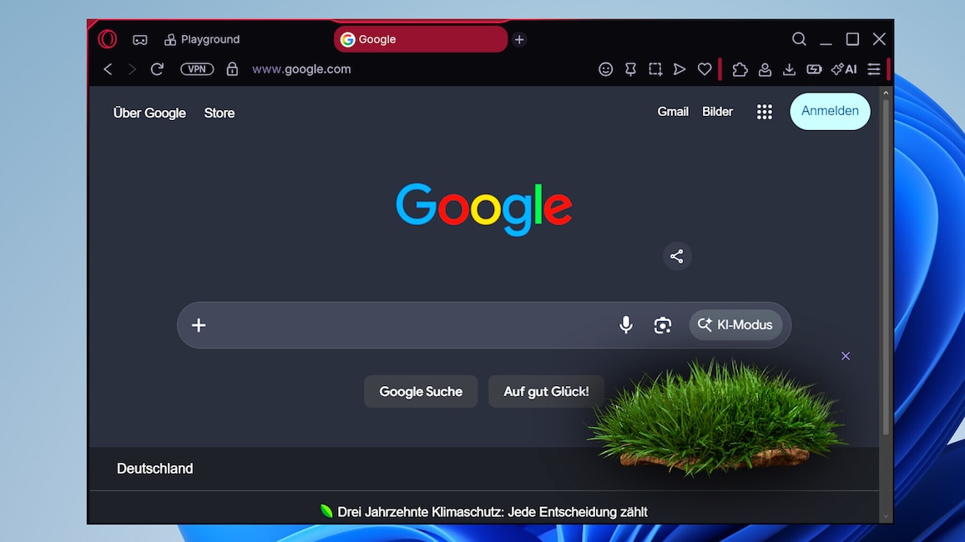Go back to previous page
The image size is (965, 542).
(109, 69)
